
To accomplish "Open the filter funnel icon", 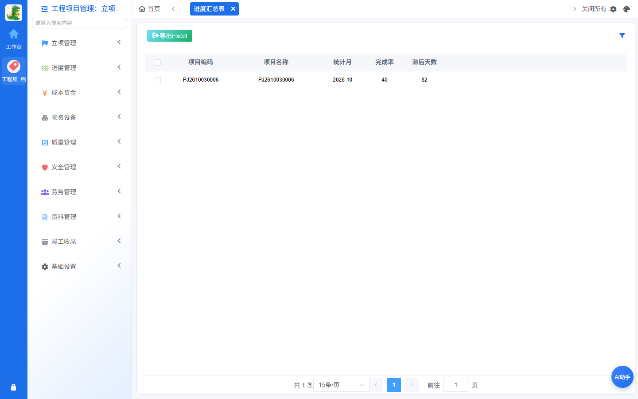I will tap(622, 35).
